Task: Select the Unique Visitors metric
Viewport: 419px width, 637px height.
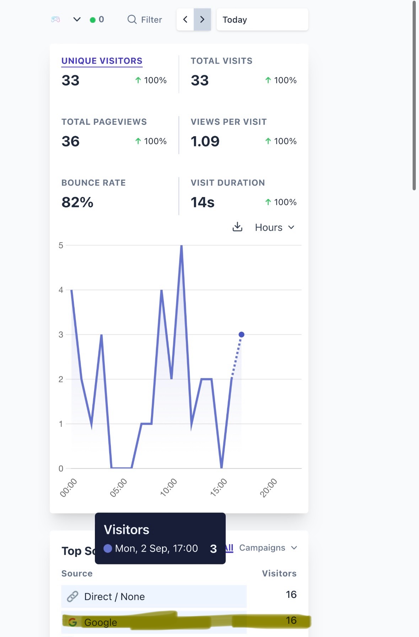Action: 102,61
